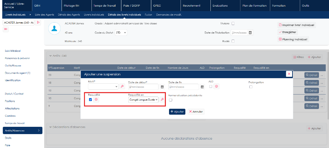Screen dimensions: 329x148
Task: Click the more options button for suspension 23
Action: 322,75
